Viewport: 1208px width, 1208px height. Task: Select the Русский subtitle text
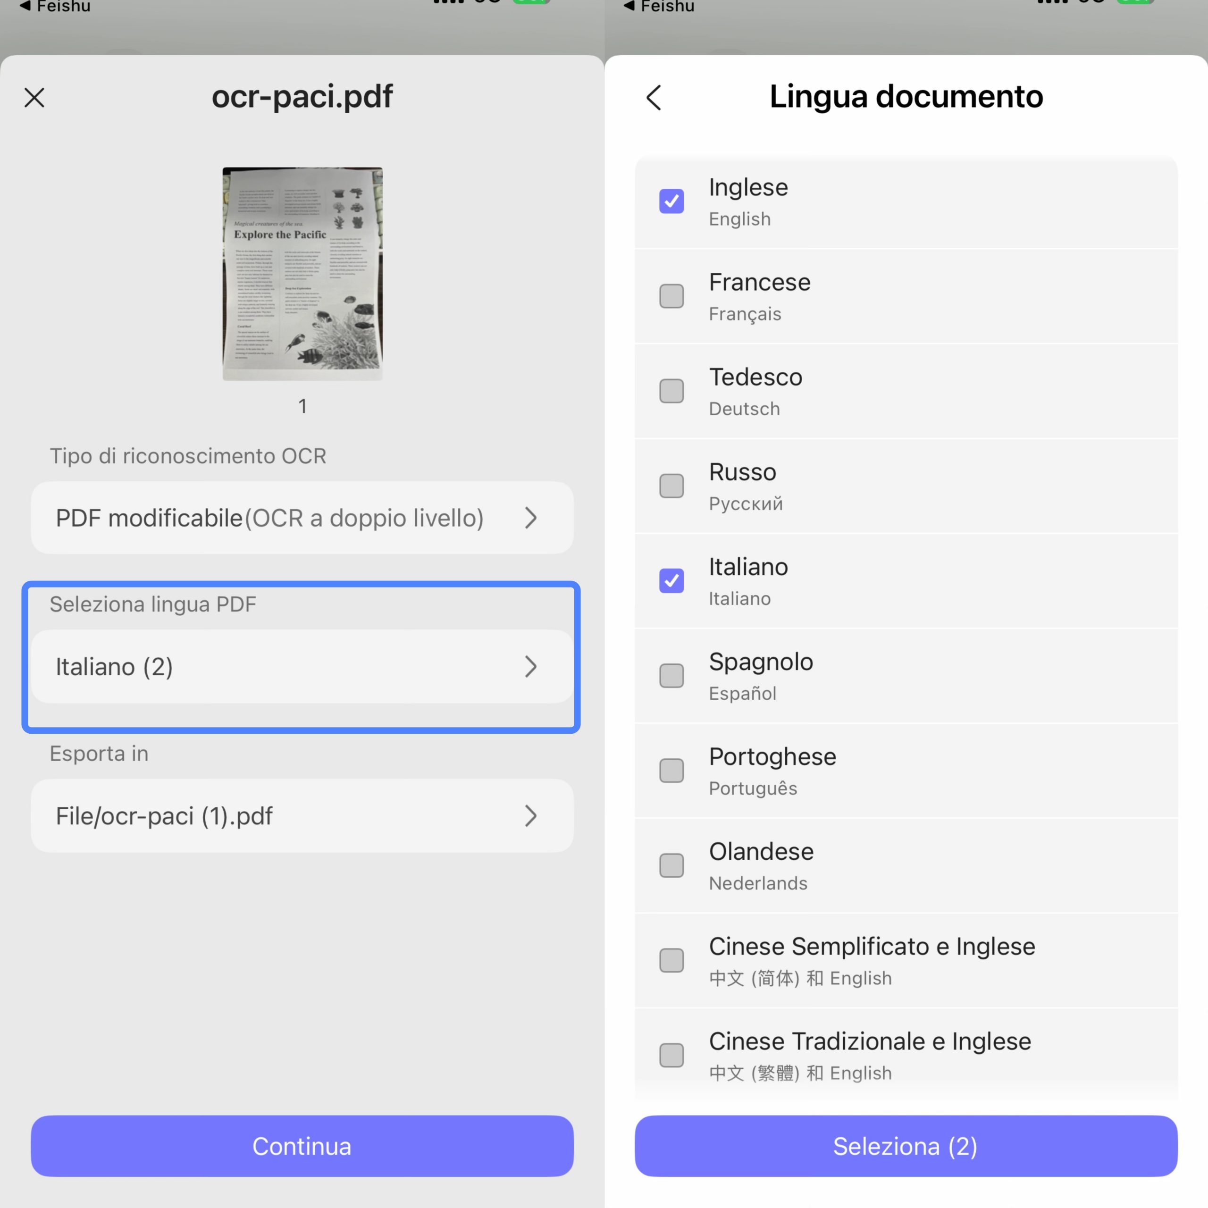pos(746,504)
